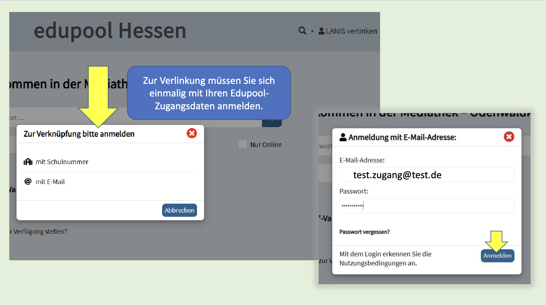Click the magnifier search icon in header
Viewport: 546px width, 305px height.
(x=302, y=31)
